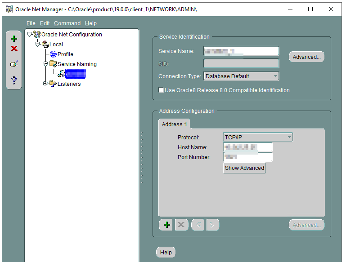Click the net service entry icon under Service Naming
This screenshot has width=346, height=262.
click(61, 74)
